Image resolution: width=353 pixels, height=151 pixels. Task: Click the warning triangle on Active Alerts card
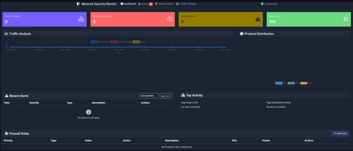pyautogui.click(x=258, y=19)
